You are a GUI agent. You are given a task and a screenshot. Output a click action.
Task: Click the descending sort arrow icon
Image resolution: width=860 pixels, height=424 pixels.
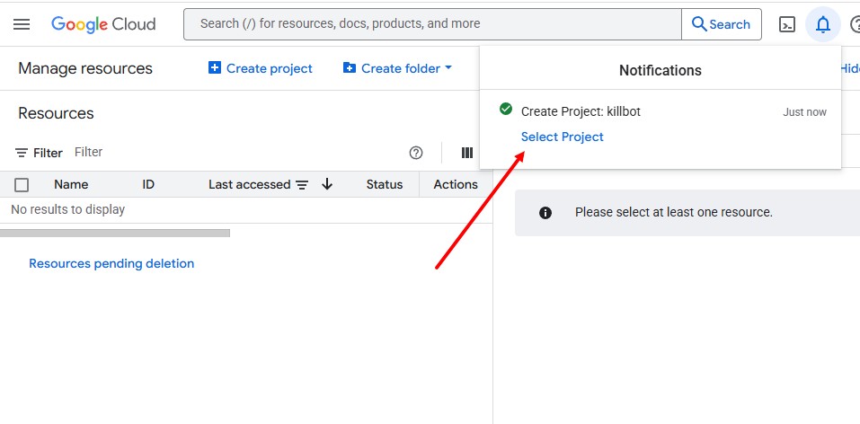coord(327,185)
